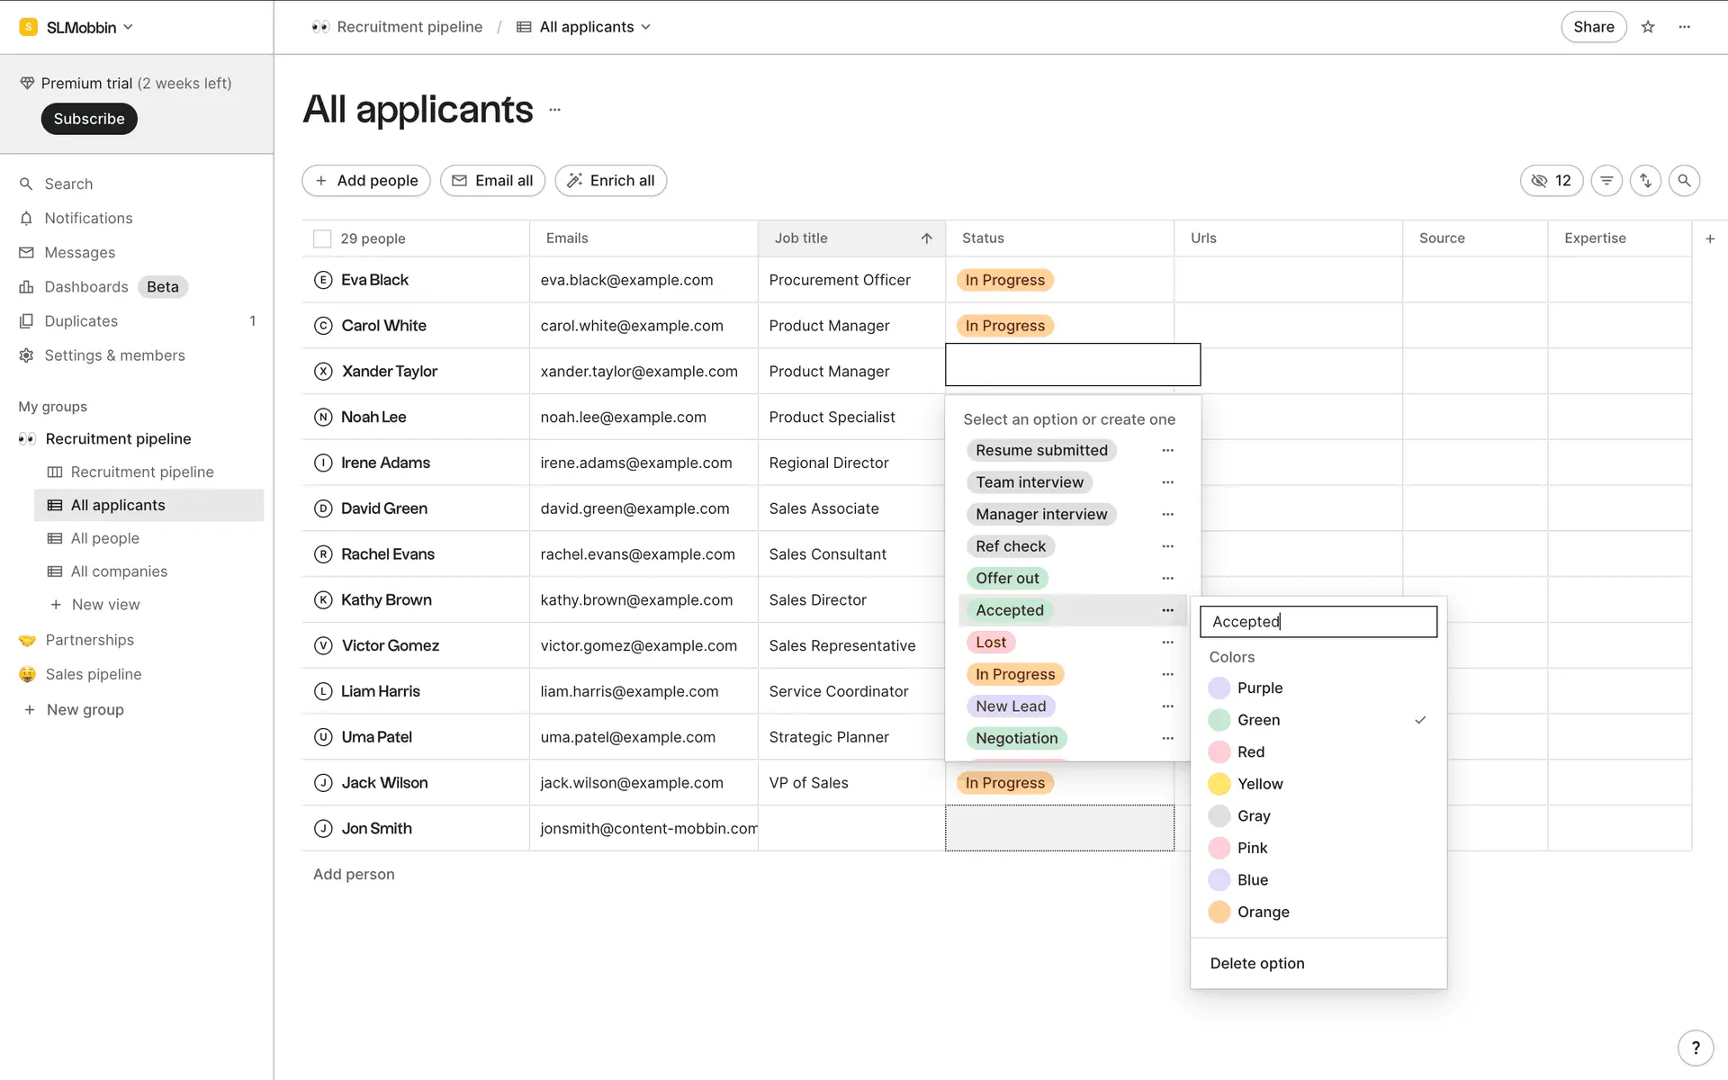The width and height of the screenshot is (1728, 1080).
Task: Pick the Yellow color swatch
Action: pyautogui.click(x=1219, y=784)
